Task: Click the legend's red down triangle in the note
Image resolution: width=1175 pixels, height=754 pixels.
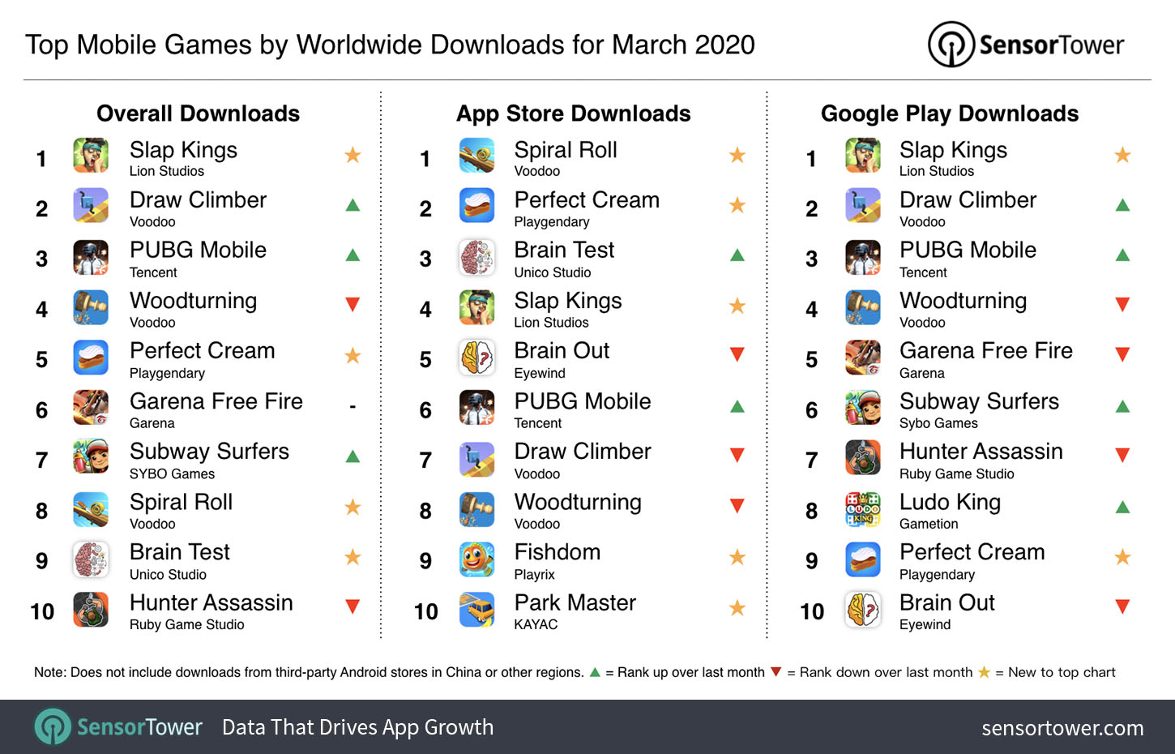Action: (x=775, y=671)
